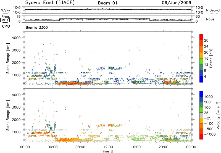Screen dimensions: 221x153
Task: Click the 'Nave' legend label
Action: coord(210,19)
